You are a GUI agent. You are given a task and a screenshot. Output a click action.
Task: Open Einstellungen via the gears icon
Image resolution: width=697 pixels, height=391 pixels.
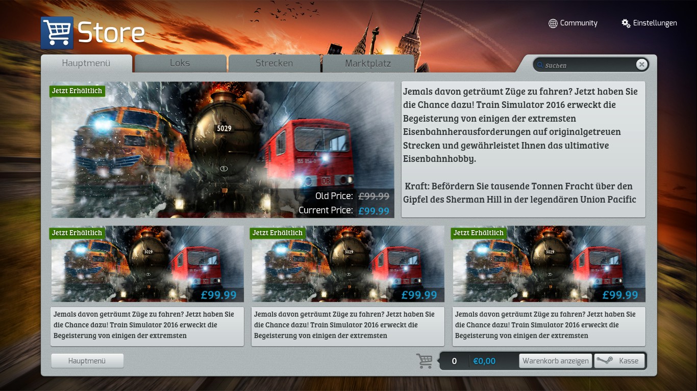[x=626, y=23]
